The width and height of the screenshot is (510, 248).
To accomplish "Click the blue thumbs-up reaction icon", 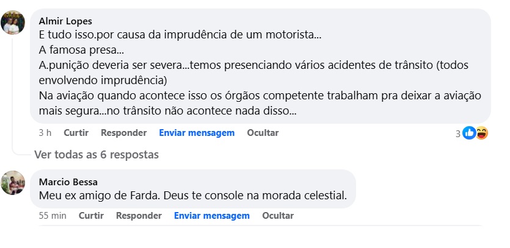I will [469, 133].
